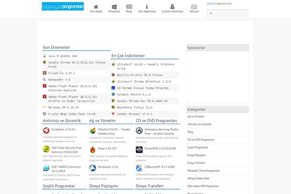Select the PowerDVD program icon
Image resolution: width=291 pixels, height=194 pixels.
tap(139, 149)
